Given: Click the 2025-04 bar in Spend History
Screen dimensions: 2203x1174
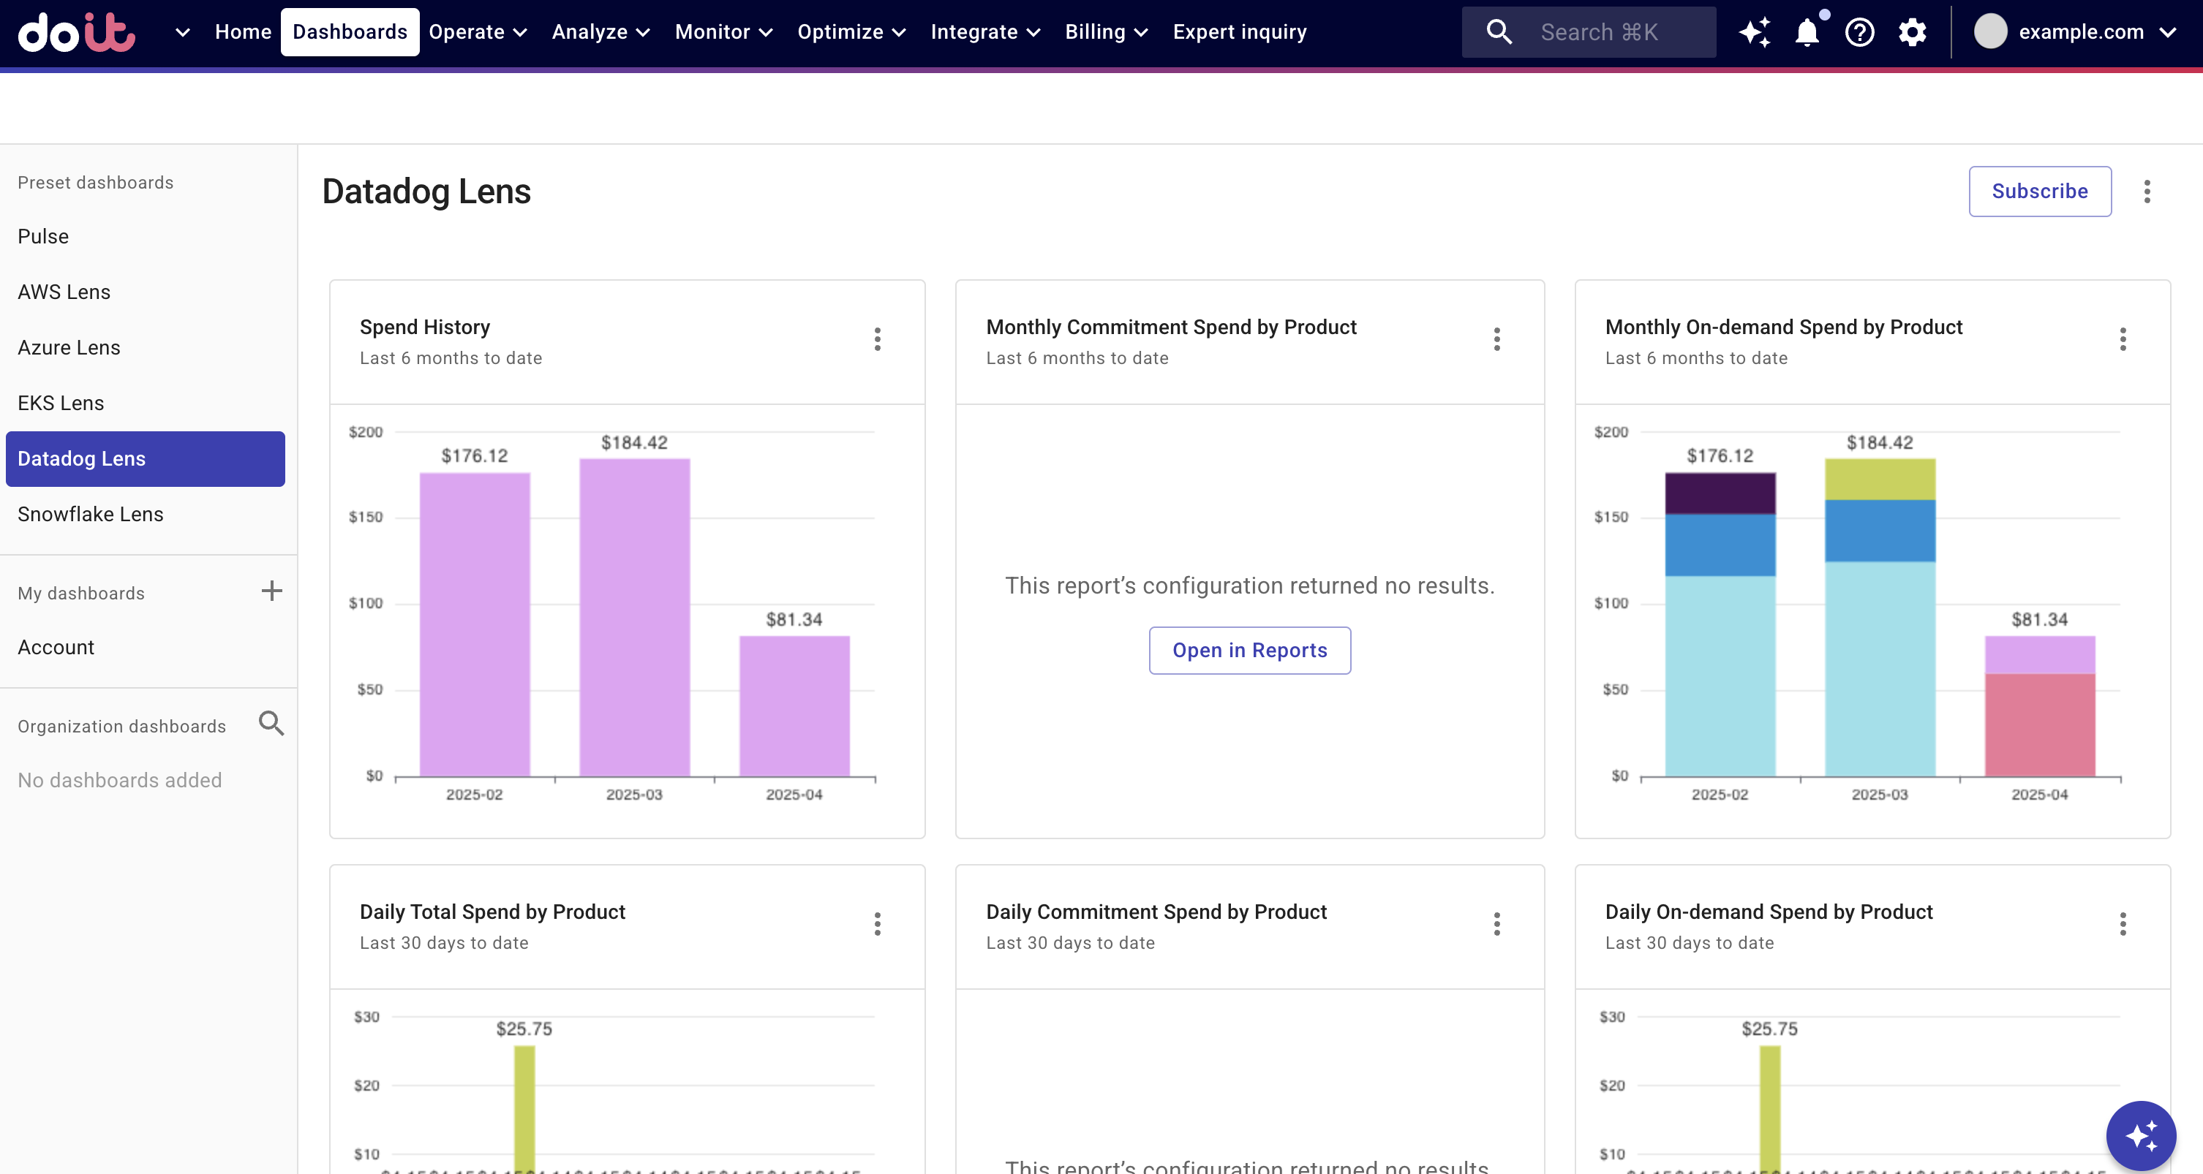Looking at the screenshot, I should tap(794, 707).
